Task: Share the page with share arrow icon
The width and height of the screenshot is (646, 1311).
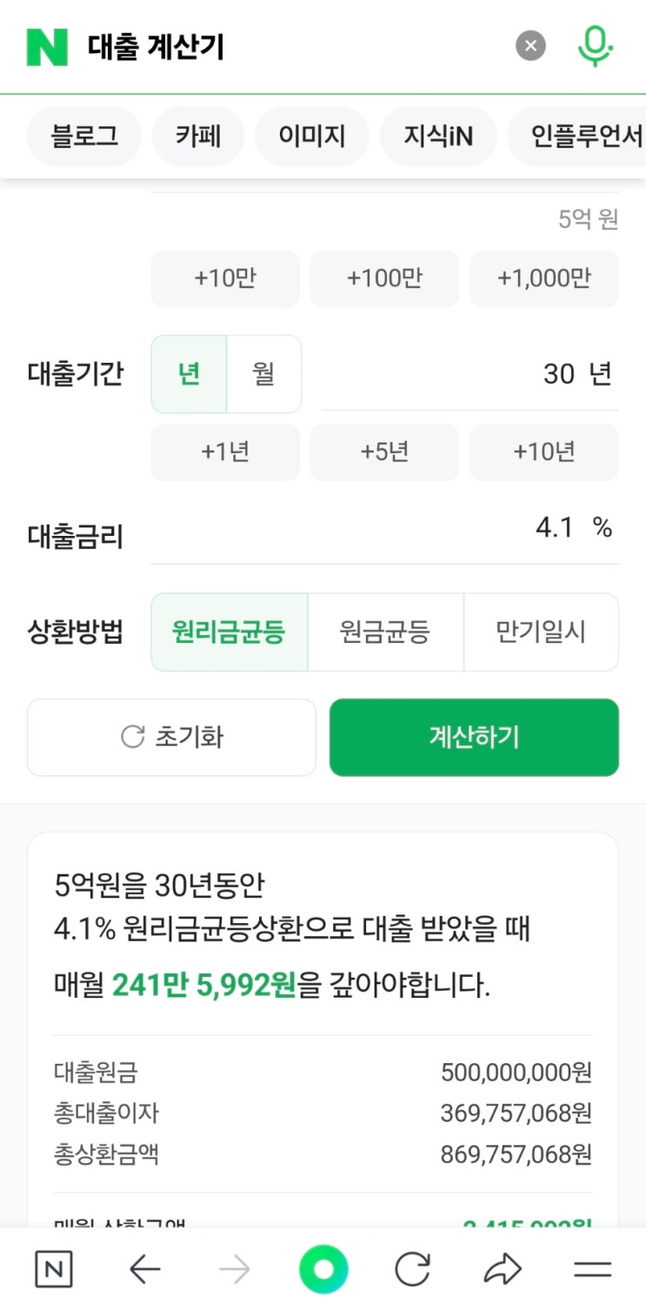Action: [502, 1270]
